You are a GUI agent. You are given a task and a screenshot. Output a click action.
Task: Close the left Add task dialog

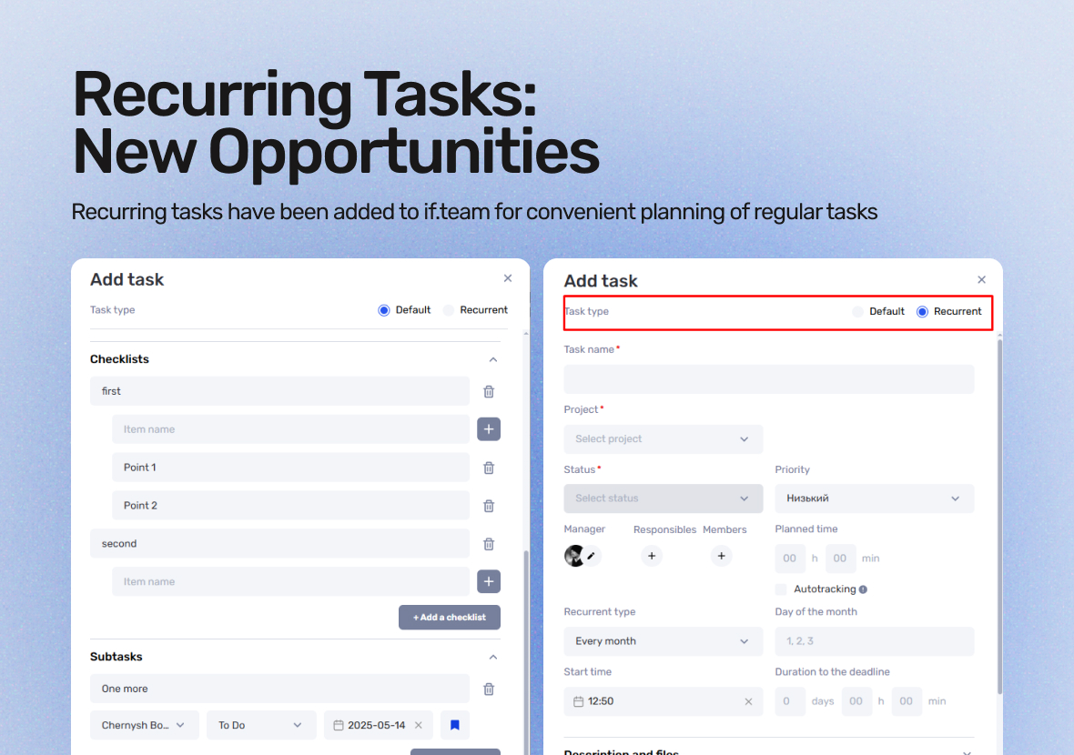coord(508,278)
